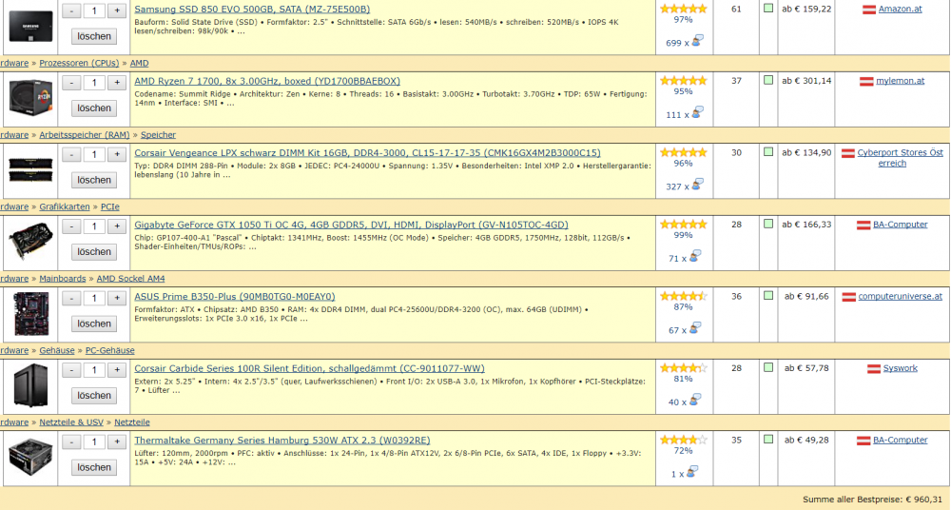Click Austrian flag next to Cyberport Stores
Viewport: 951px width, 510px height.
pyautogui.click(x=848, y=153)
